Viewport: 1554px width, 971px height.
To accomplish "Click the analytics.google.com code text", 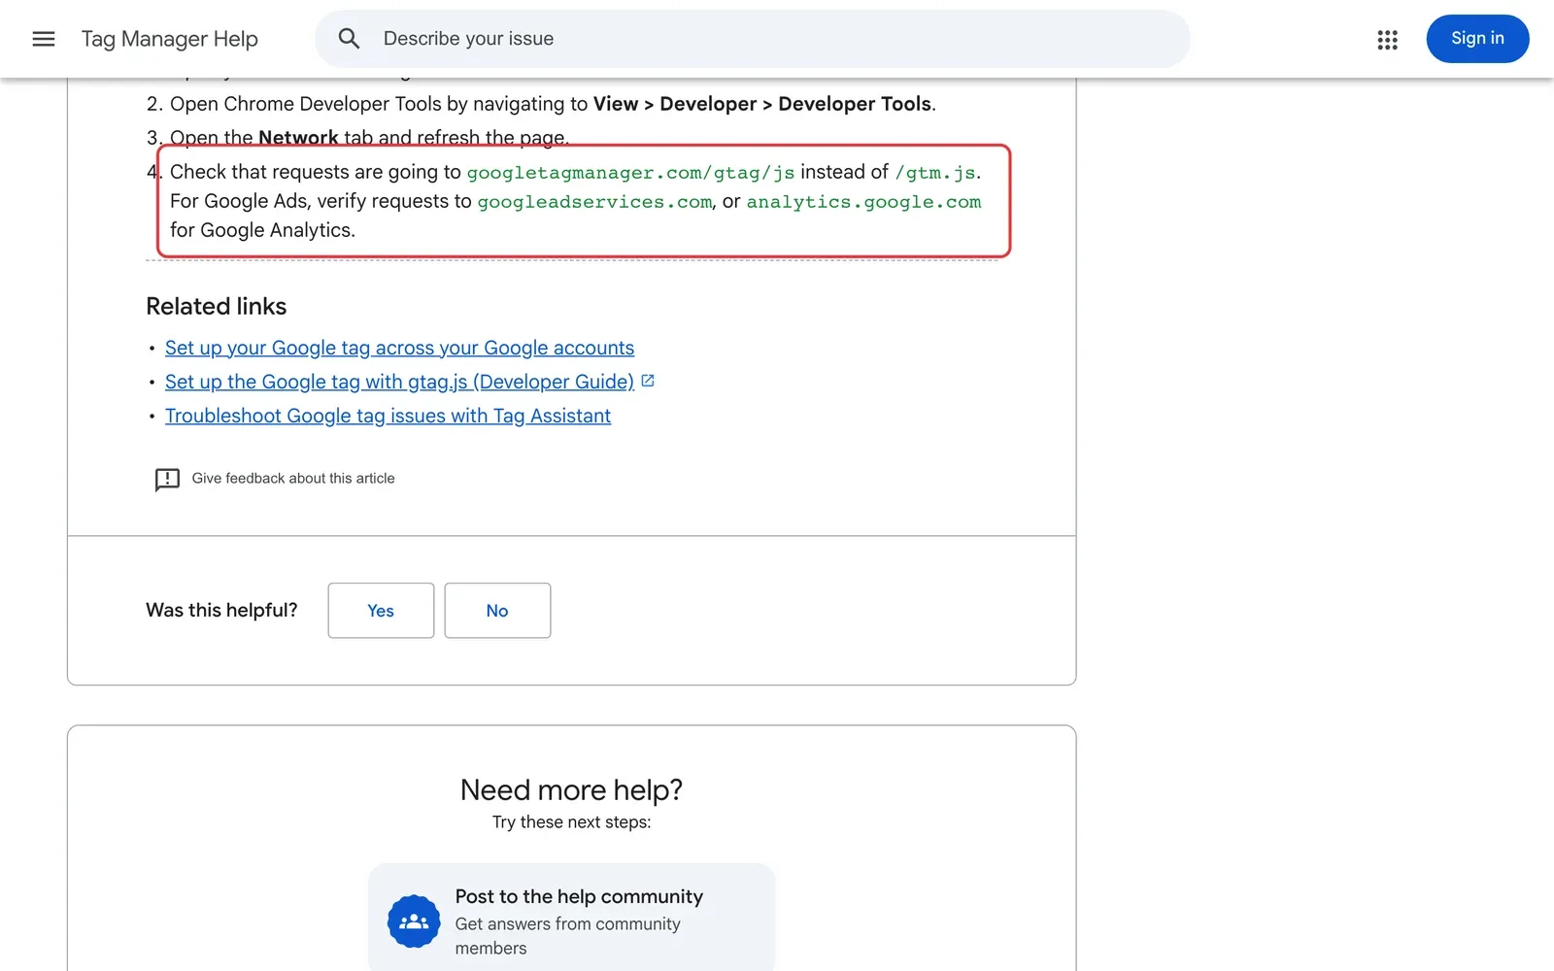I will [x=863, y=202].
